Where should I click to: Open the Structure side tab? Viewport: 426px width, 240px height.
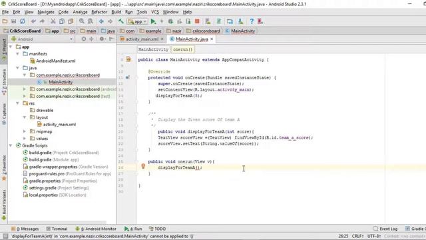4,81
